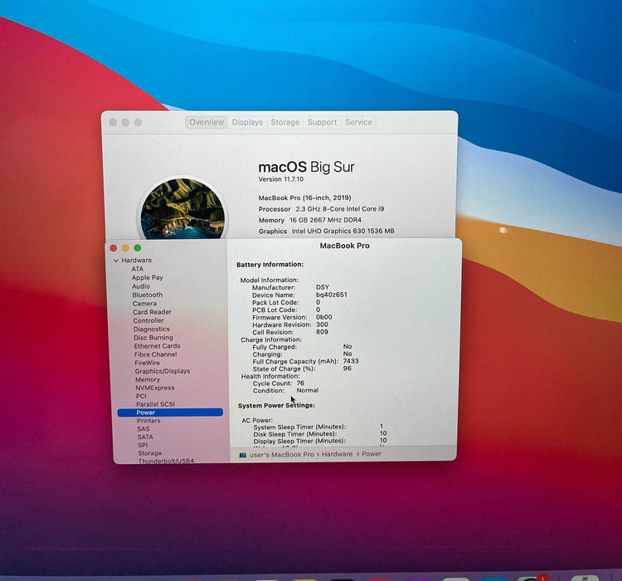Select Thunderbolt/USB4 in the sidebar

166,461
